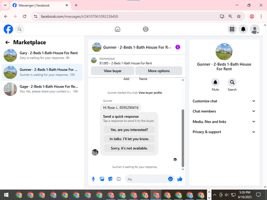
Task: Open the notifications bell in the header
Action: pos(244,29)
